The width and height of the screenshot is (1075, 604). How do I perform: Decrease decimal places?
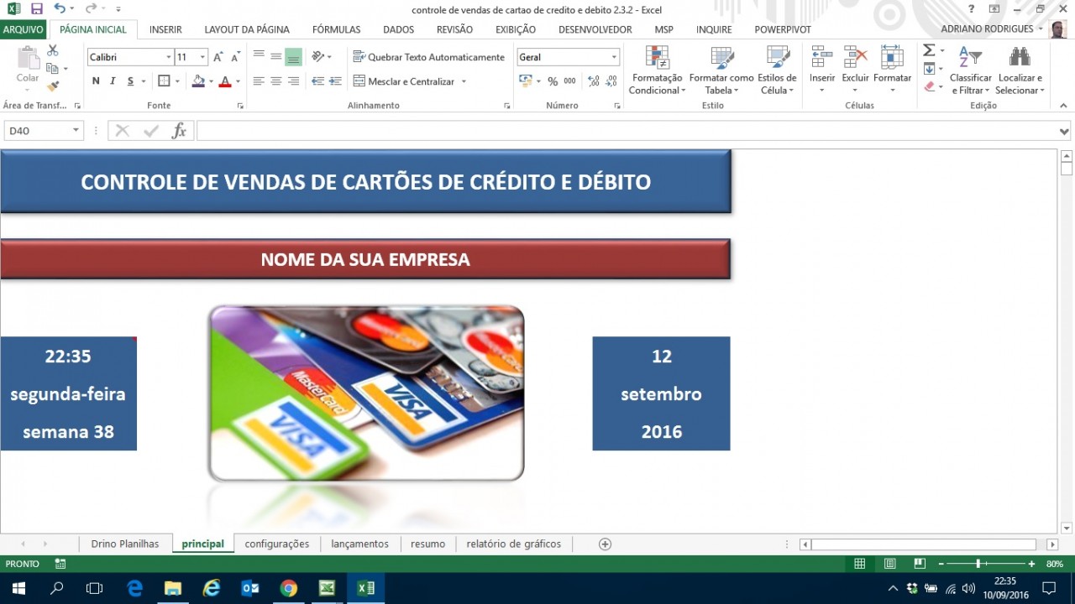[x=611, y=81]
